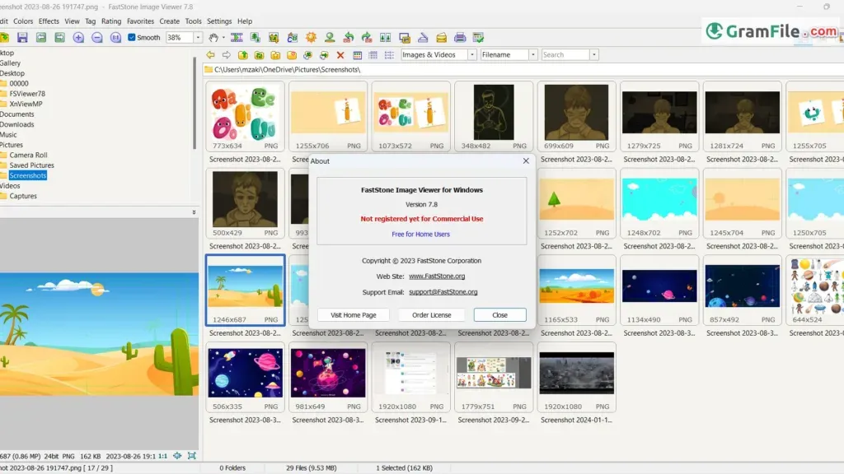
Task: Click the Save As floppy disk icon
Action: [22, 38]
